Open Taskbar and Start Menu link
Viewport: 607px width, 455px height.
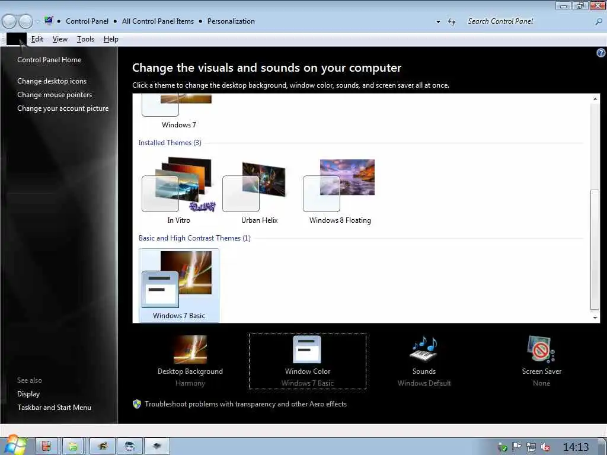click(x=54, y=408)
